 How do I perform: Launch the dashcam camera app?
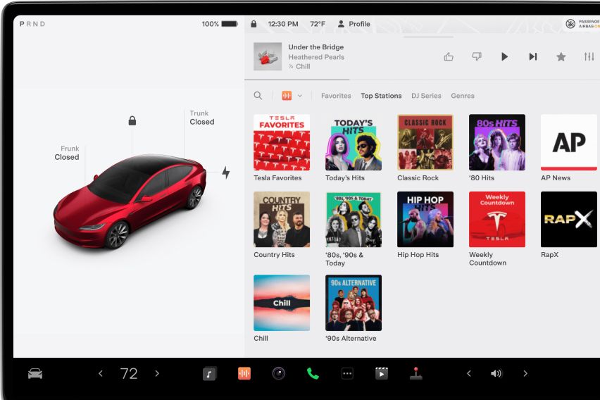coord(279,374)
